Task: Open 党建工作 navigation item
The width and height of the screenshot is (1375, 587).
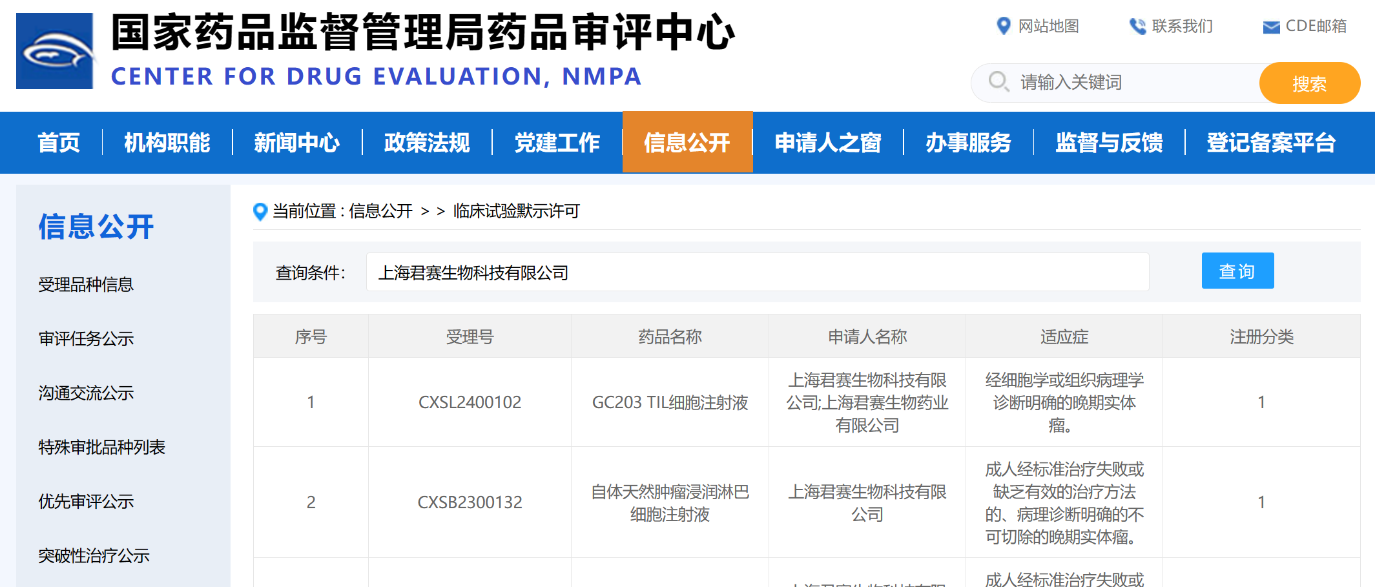Action: [x=557, y=143]
